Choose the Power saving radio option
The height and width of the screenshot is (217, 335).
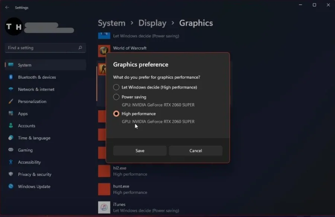[x=116, y=97]
